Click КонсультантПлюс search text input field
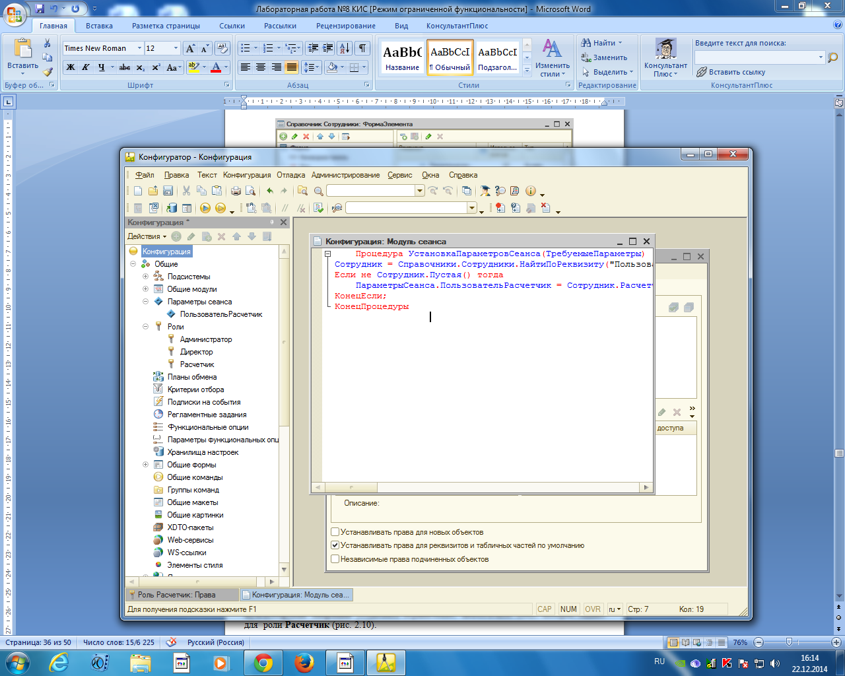 (x=755, y=57)
